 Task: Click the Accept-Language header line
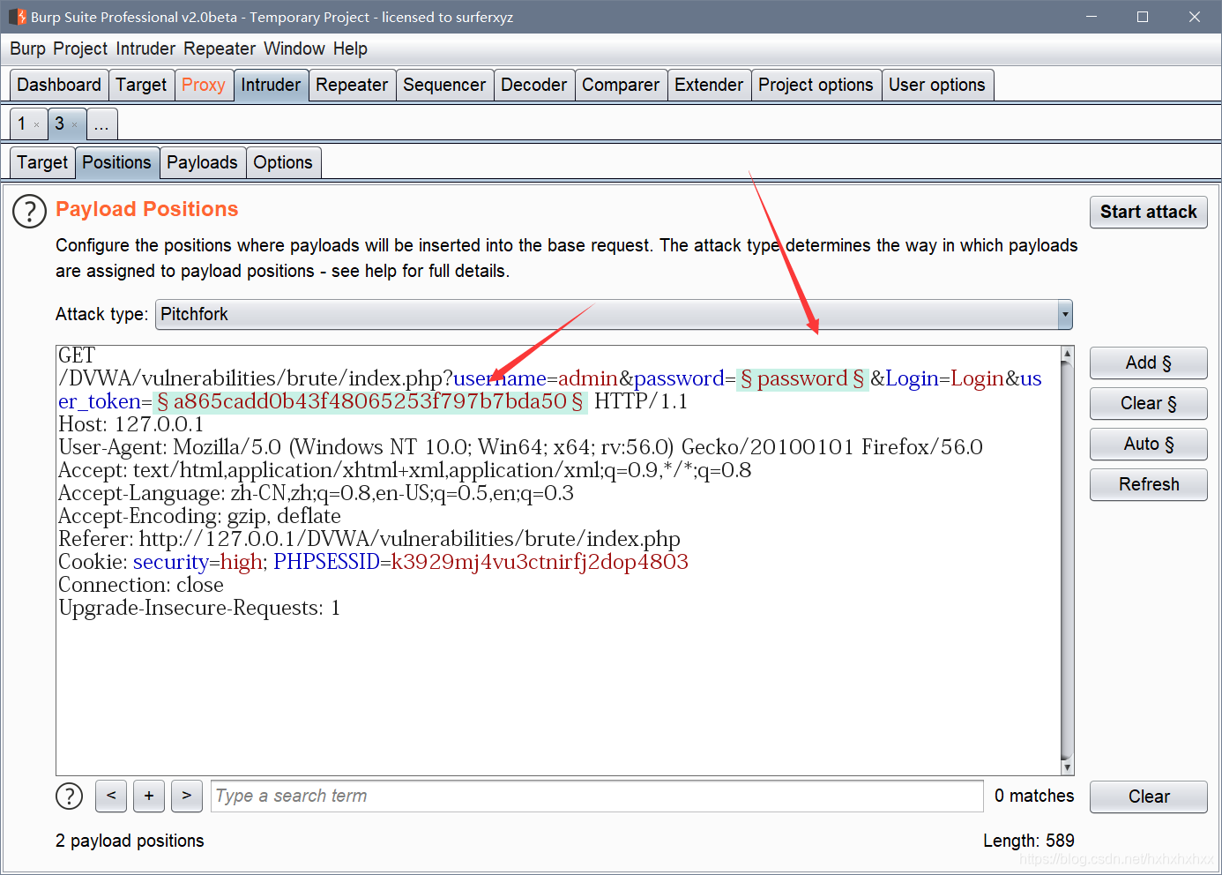click(x=316, y=493)
